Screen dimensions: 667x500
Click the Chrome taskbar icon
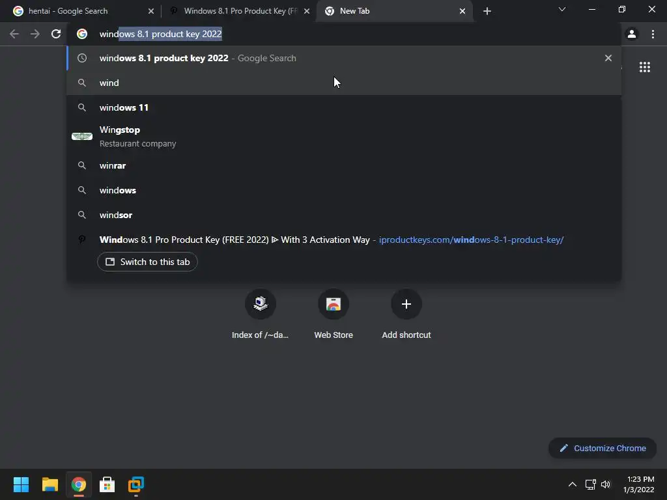[79, 484]
